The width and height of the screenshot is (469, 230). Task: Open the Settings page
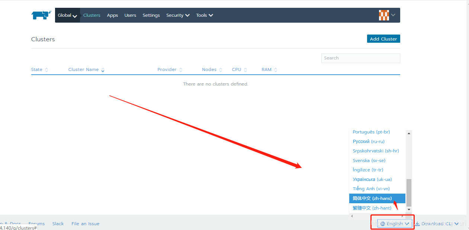coord(151,15)
